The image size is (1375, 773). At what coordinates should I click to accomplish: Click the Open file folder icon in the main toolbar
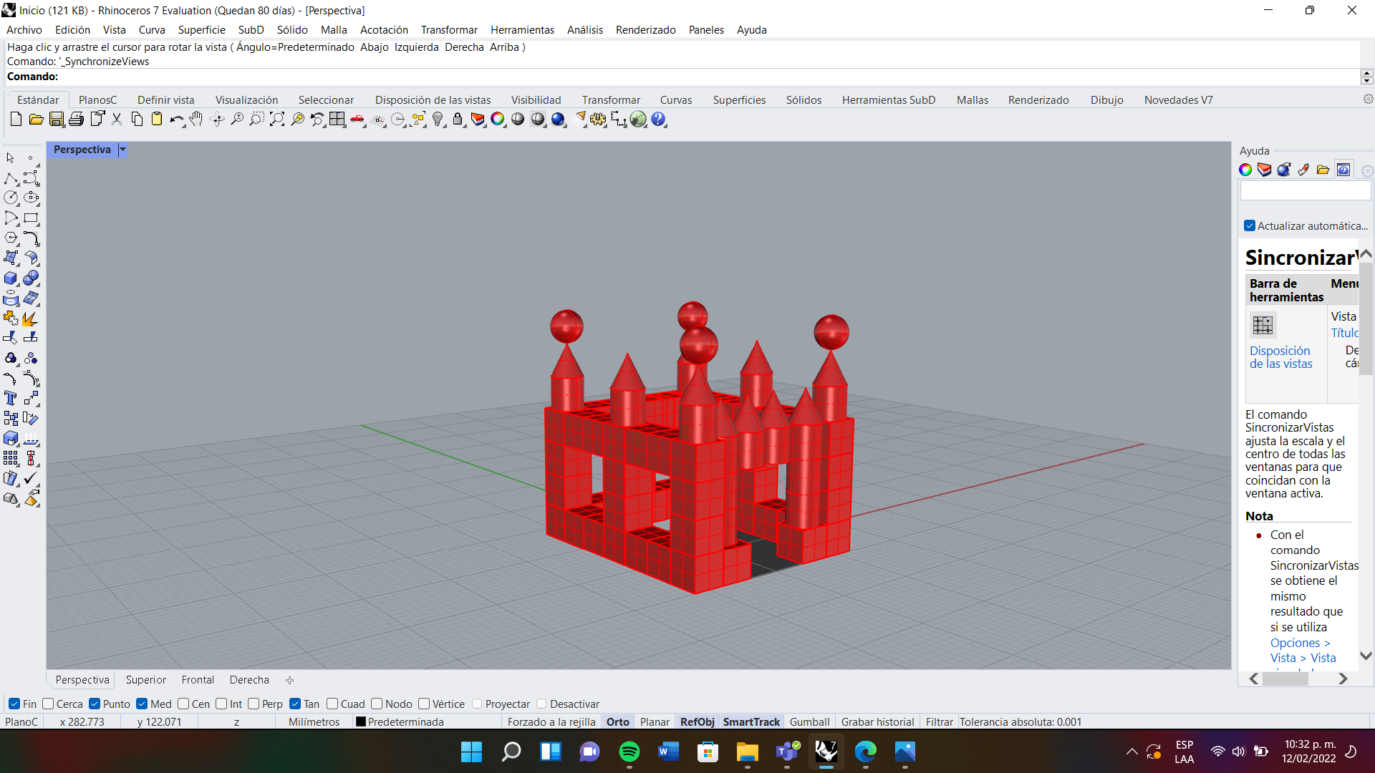(x=36, y=120)
